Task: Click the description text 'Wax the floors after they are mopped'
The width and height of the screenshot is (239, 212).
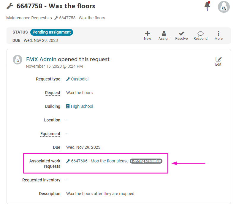Action: [100, 194]
